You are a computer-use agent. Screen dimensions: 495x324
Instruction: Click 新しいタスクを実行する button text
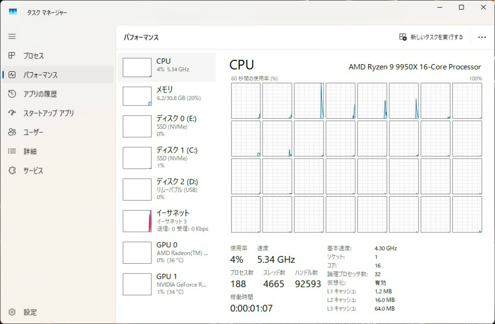pyautogui.click(x=437, y=37)
